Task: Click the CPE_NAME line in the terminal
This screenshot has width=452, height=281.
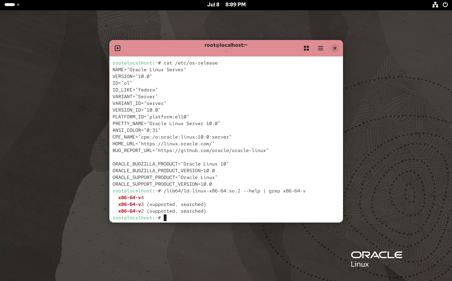Action: tap(172, 137)
